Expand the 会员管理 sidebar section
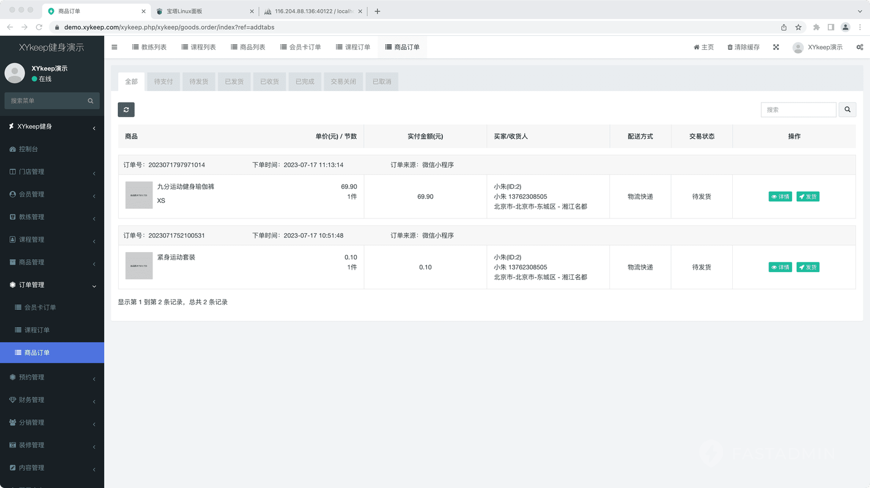Viewport: 870px width, 488px height. point(52,194)
